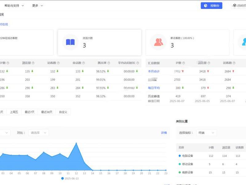Click the 历史峰值 row label
Screen dimensions: 246x185
[154, 96]
